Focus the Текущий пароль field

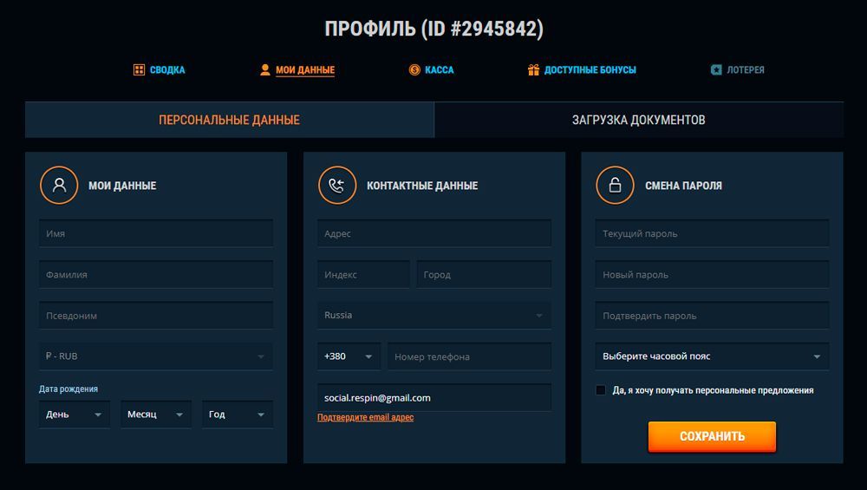coord(712,233)
